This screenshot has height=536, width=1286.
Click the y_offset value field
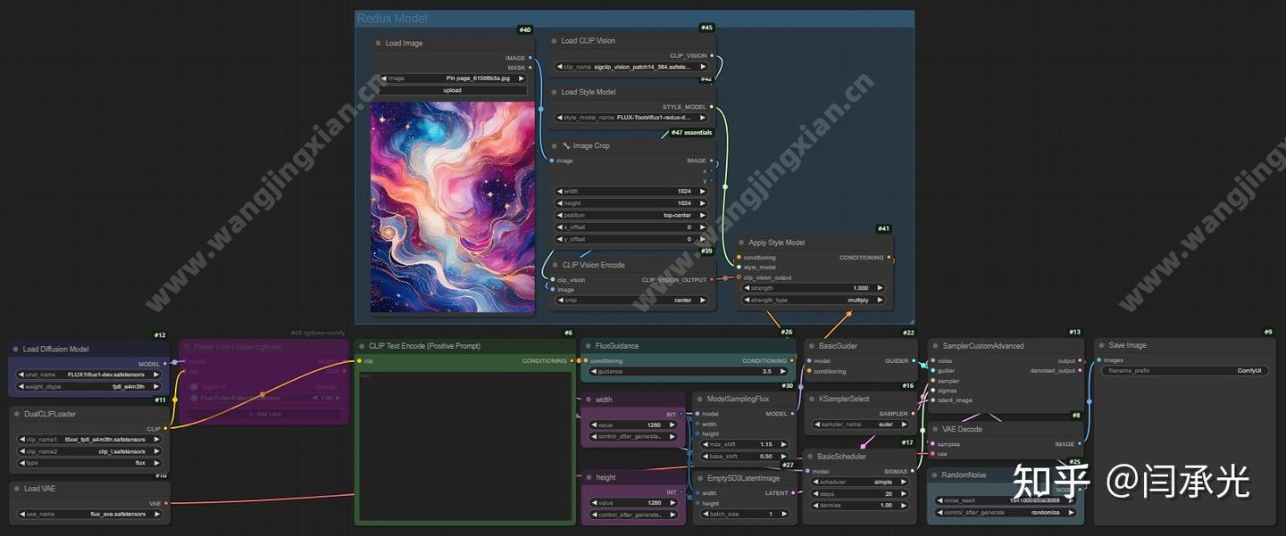point(632,239)
